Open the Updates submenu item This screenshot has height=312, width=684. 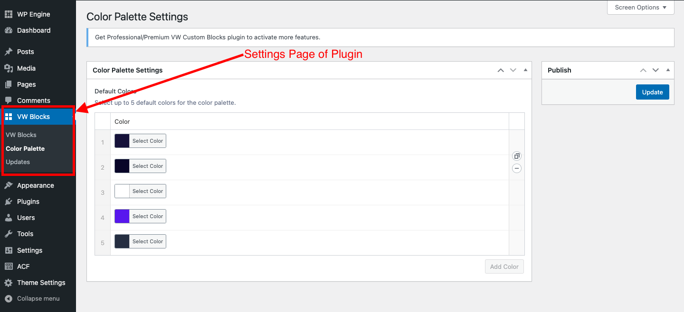(x=18, y=162)
